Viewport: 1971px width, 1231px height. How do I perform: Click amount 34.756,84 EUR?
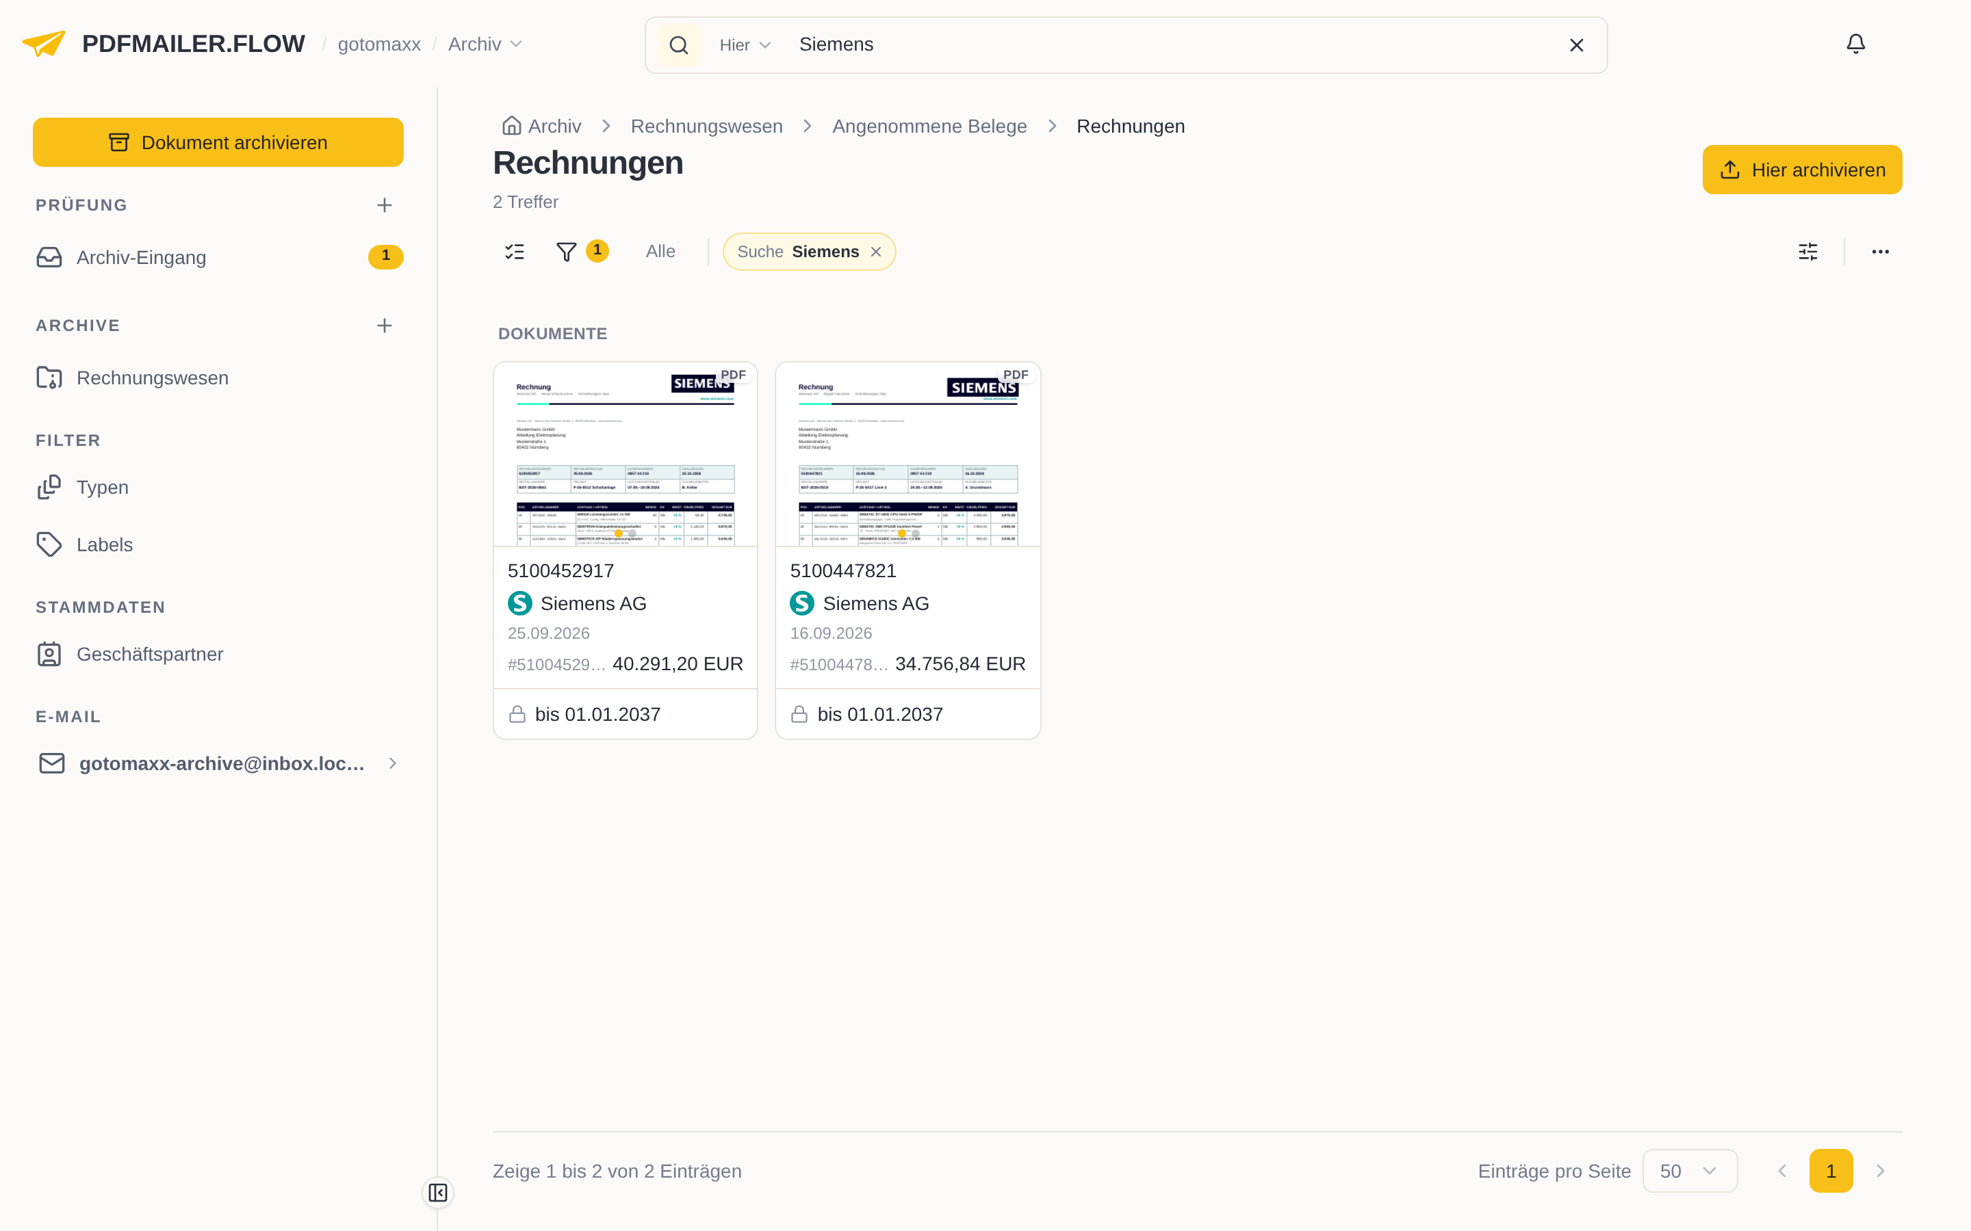960,663
